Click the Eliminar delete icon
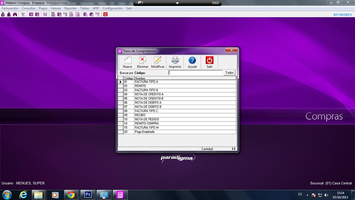Viewport: 355px width, 200px height. coord(143,62)
